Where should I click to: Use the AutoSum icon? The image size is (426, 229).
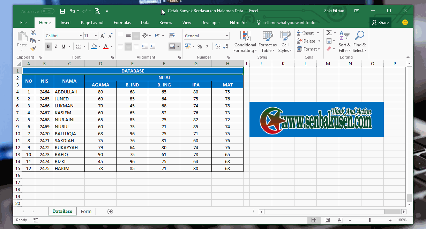click(328, 32)
